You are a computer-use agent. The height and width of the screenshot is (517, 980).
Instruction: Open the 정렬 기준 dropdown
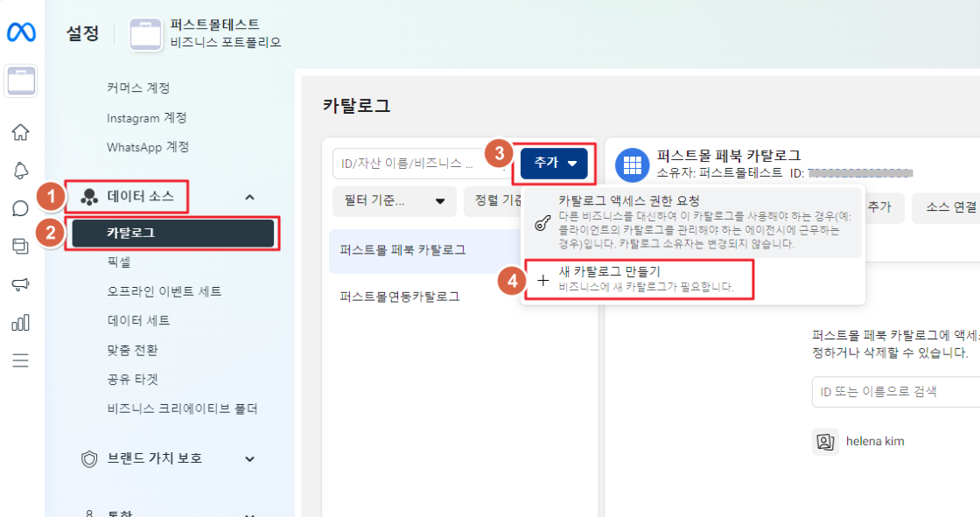[493, 201]
